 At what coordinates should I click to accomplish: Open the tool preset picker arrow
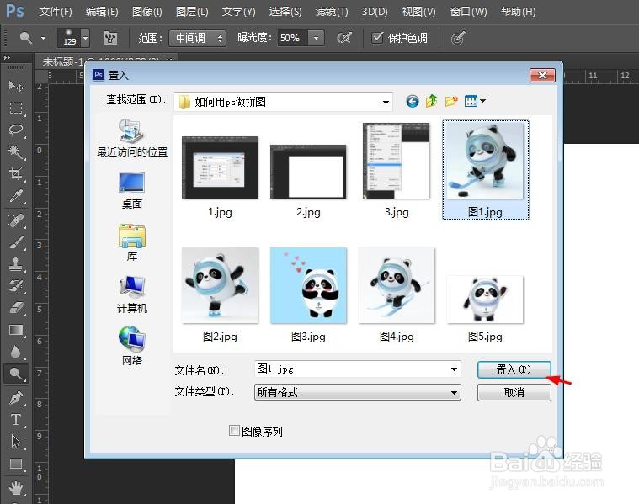[43, 39]
